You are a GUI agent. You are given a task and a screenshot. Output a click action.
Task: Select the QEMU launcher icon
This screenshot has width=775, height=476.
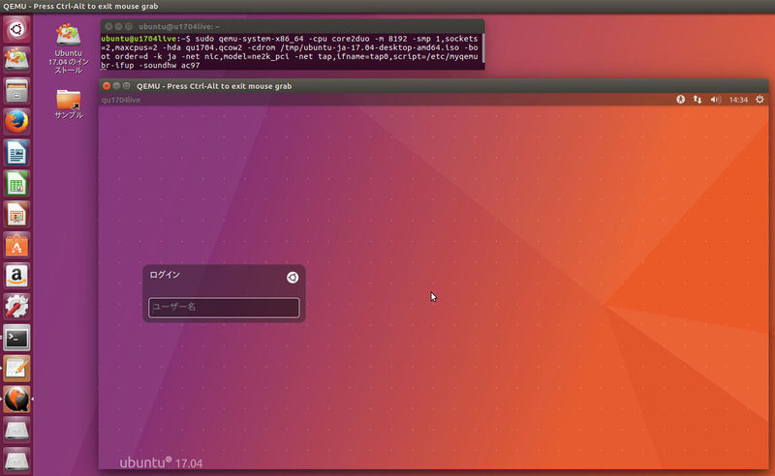[16, 399]
